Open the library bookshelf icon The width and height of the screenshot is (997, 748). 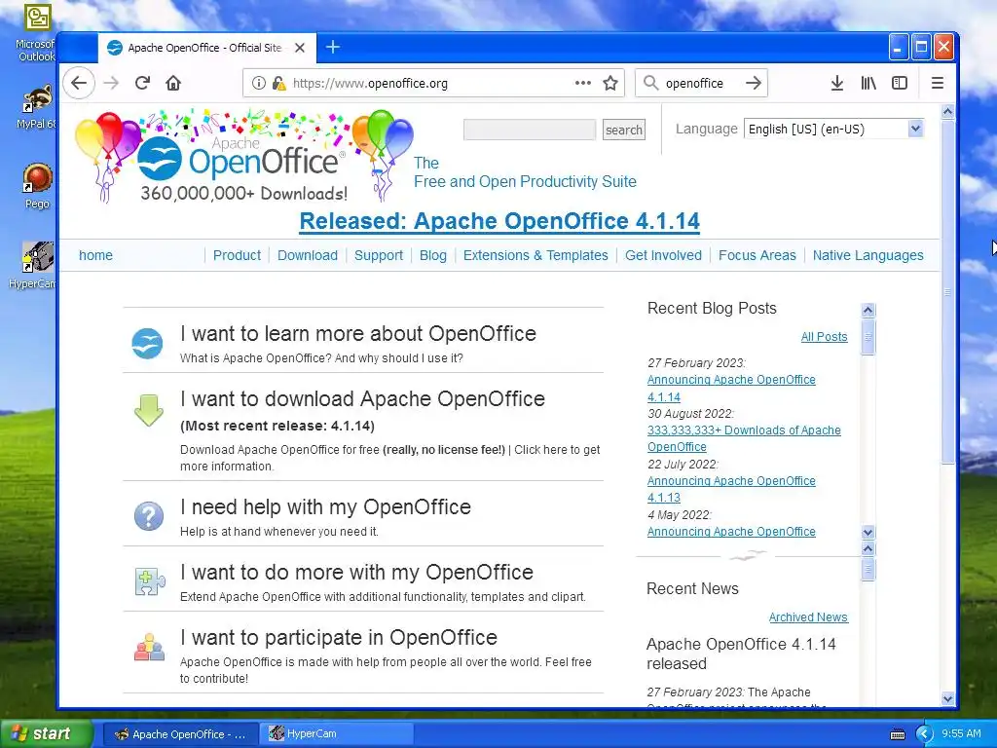coord(868,83)
